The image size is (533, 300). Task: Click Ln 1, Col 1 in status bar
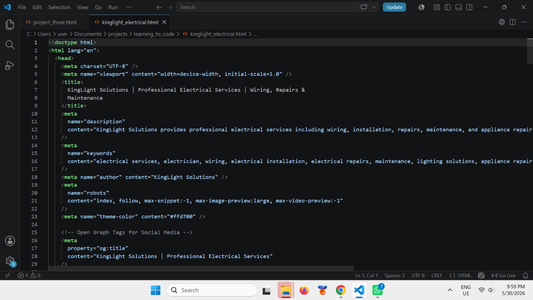(366, 275)
